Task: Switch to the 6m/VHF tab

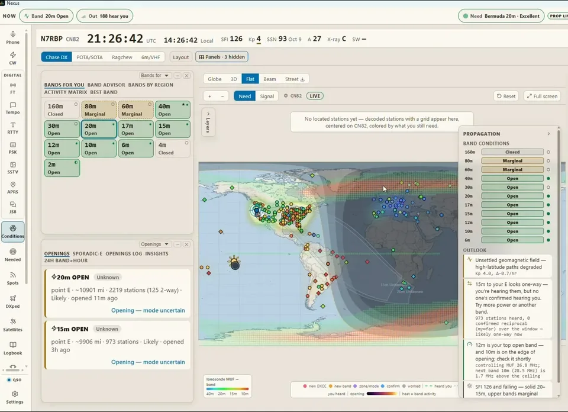Action: click(151, 57)
